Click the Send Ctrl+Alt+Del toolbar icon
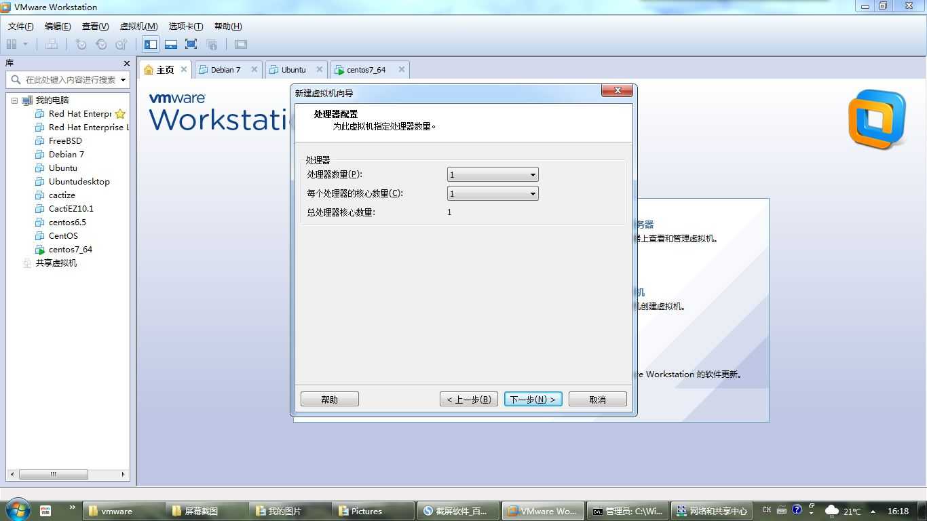Screen dimensions: 927x521 (x=52, y=44)
